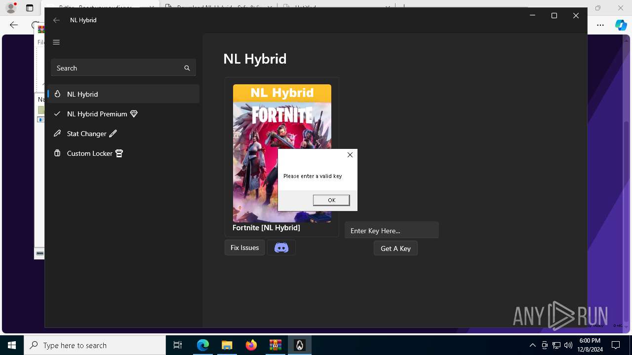This screenshot has height=355, width=632.
Task: Show hidden system tray icons
Action: [x=532, y=345]
